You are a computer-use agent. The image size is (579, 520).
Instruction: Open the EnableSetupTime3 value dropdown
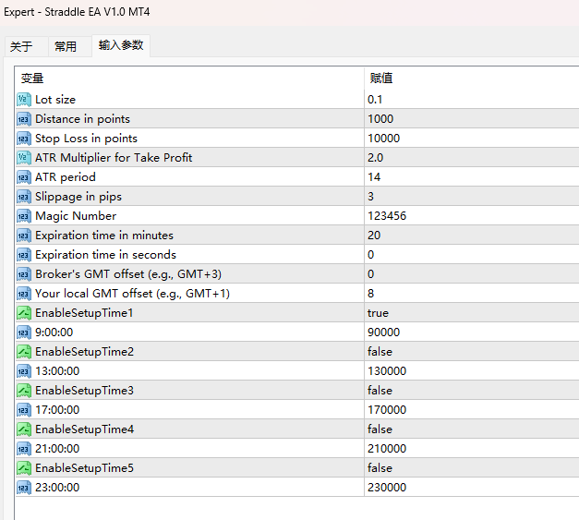click(x=472, y=391)
